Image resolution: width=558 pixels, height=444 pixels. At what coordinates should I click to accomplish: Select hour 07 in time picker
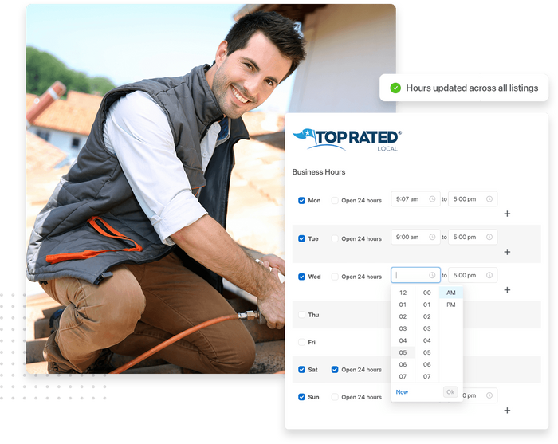403,376
